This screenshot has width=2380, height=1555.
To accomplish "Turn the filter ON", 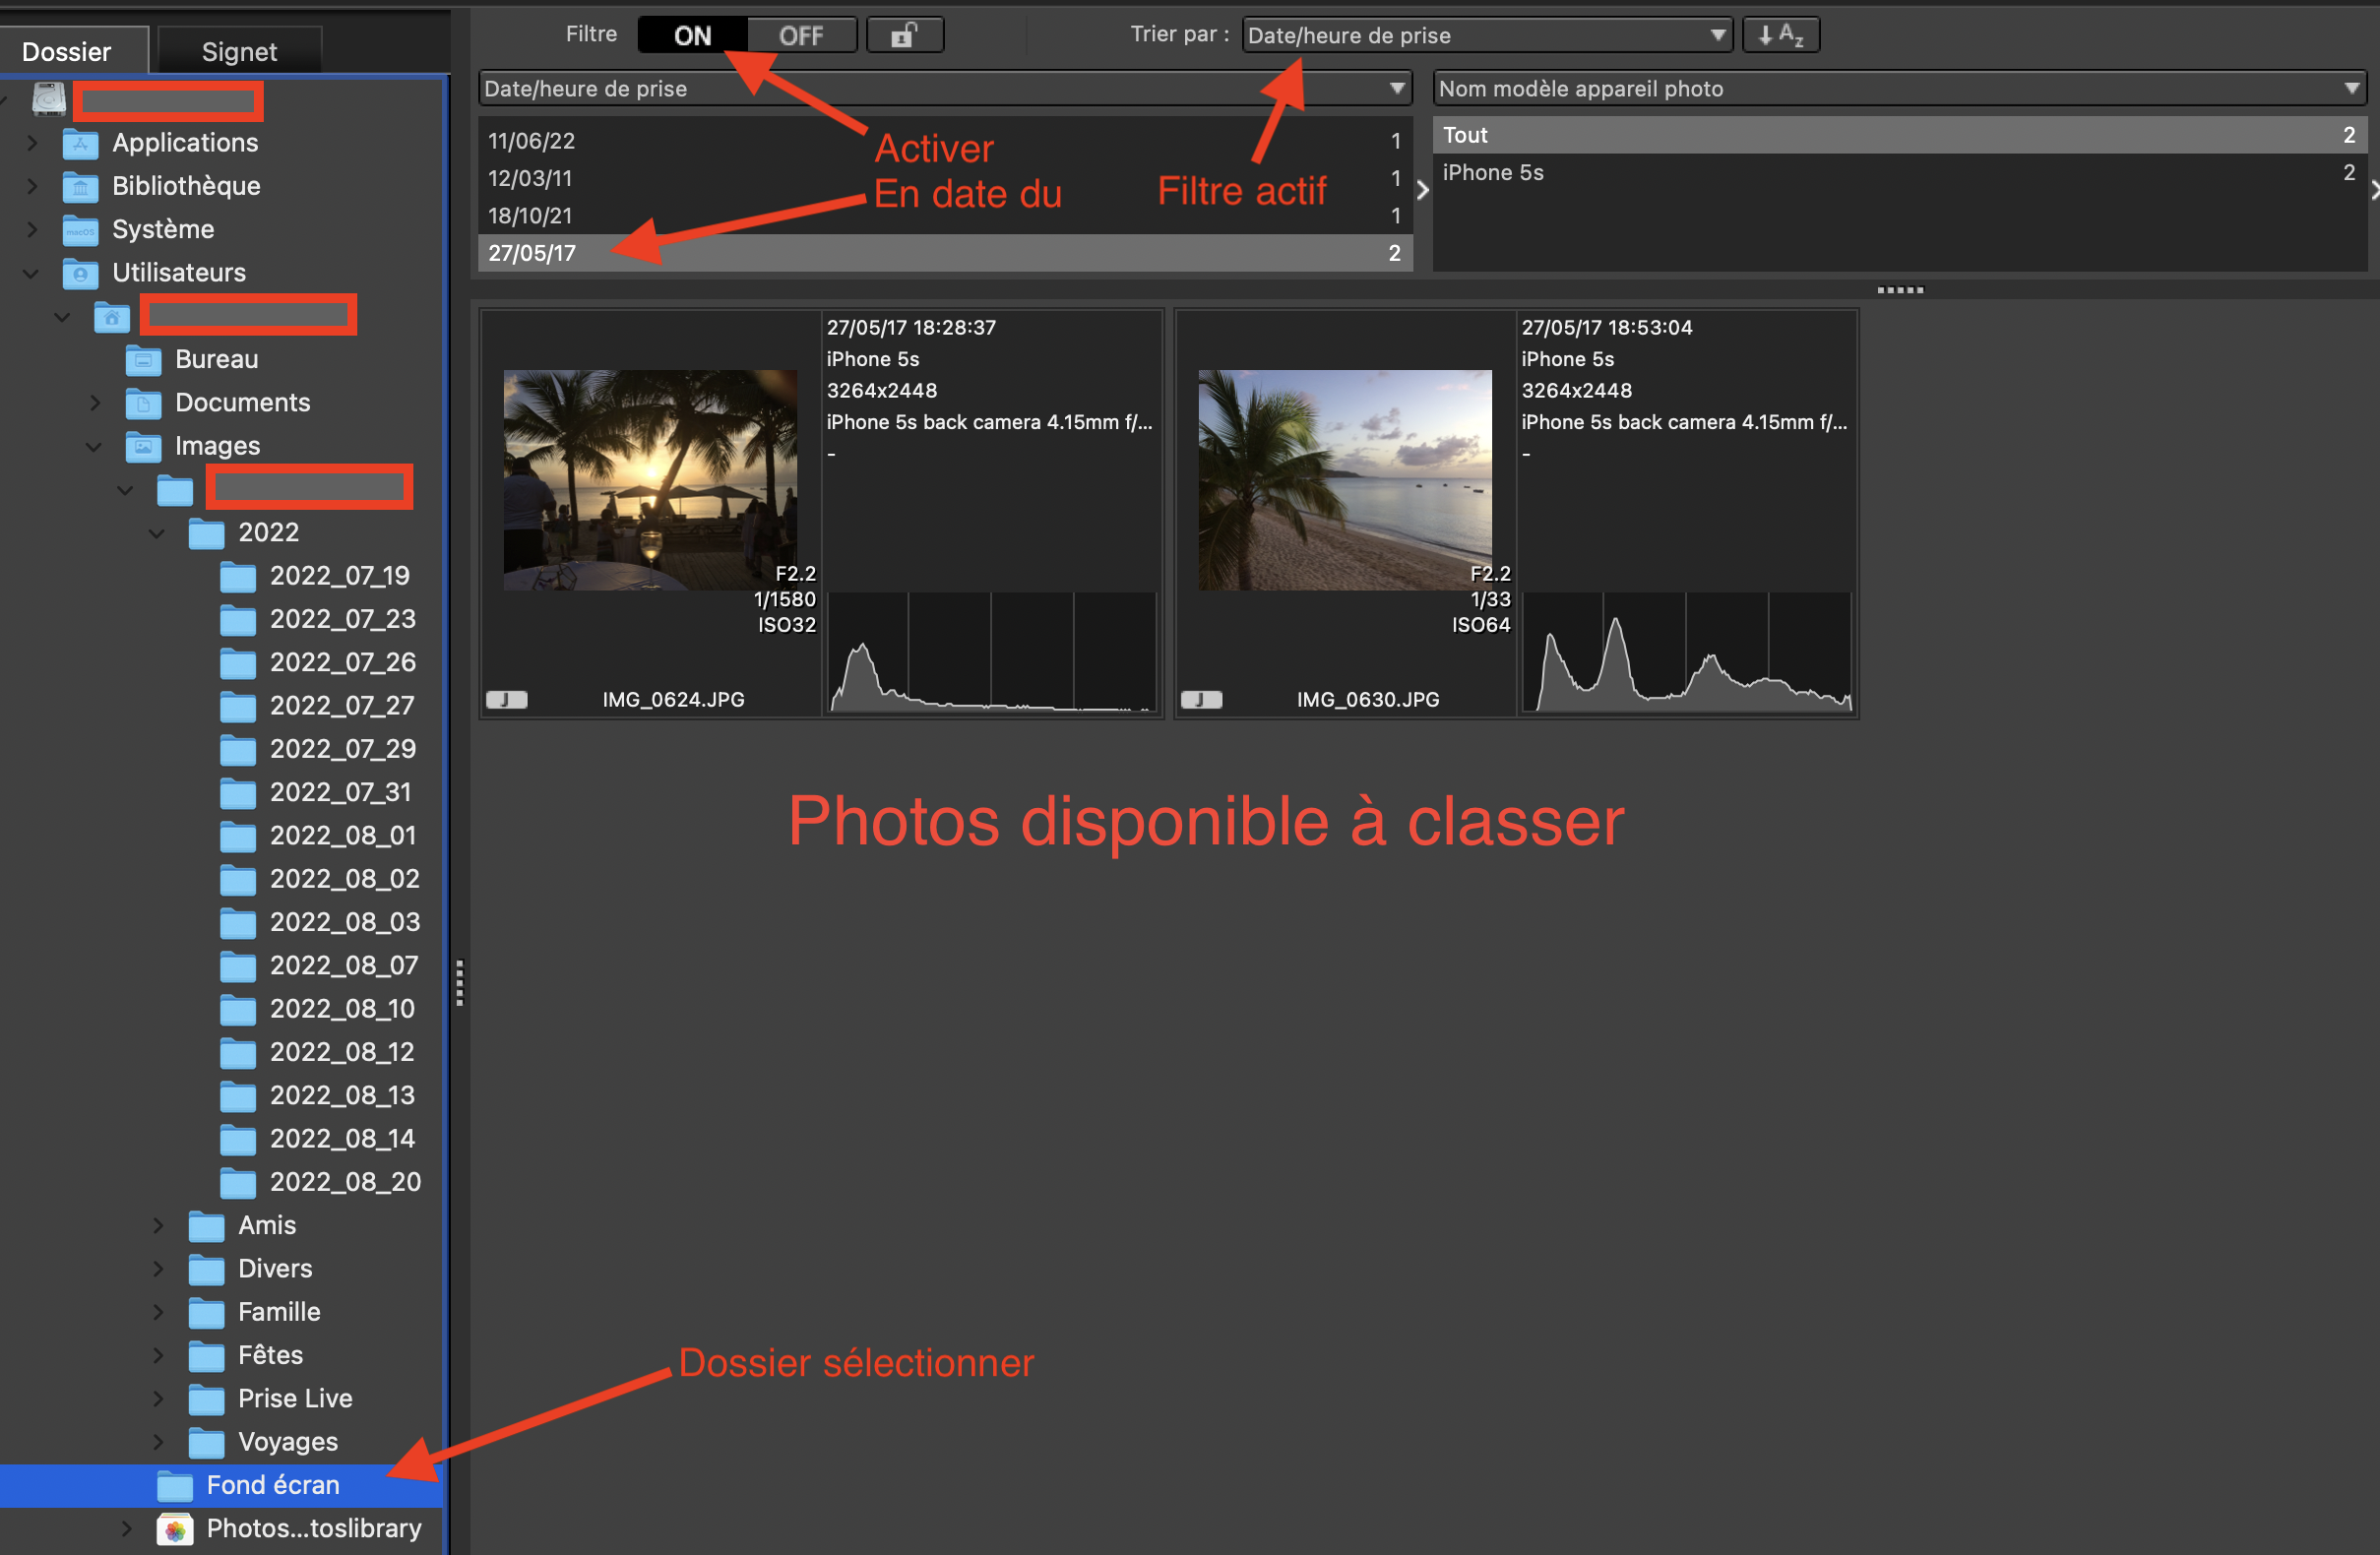I will tap(692, 36).
